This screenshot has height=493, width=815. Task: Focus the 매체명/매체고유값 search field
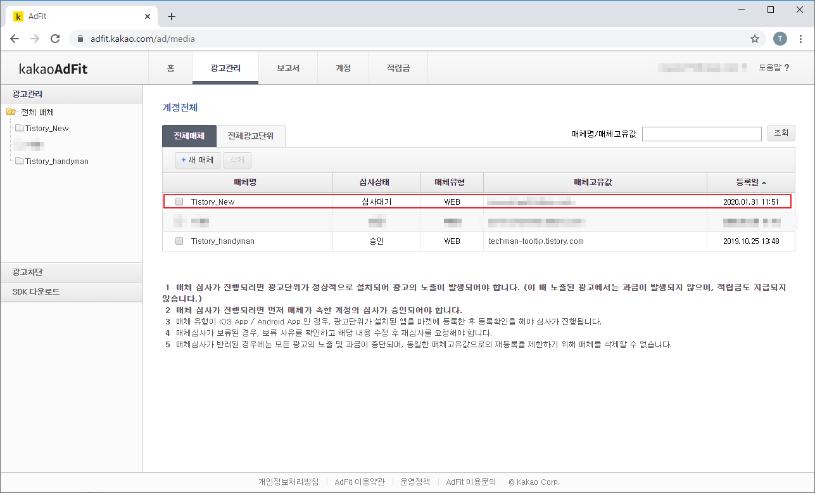point(702,134)
